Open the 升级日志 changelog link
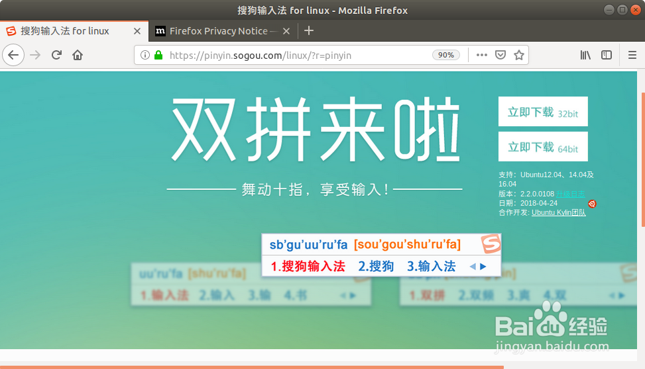This screenshot has height=369, width=645. tap(571, 194)
